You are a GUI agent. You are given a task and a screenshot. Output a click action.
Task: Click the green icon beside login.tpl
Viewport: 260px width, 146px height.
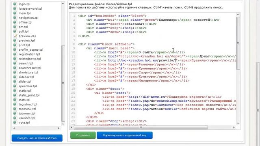pos(15,4)
